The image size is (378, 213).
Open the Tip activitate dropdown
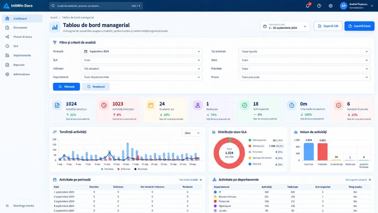(x=304, y=51)
